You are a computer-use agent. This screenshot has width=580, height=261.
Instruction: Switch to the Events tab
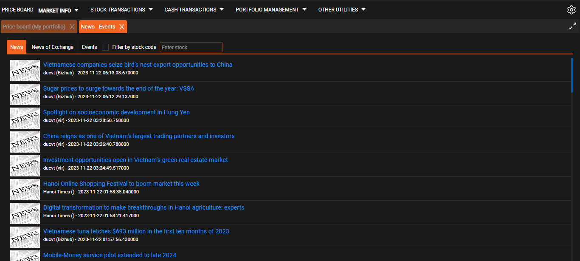point(89,47)
